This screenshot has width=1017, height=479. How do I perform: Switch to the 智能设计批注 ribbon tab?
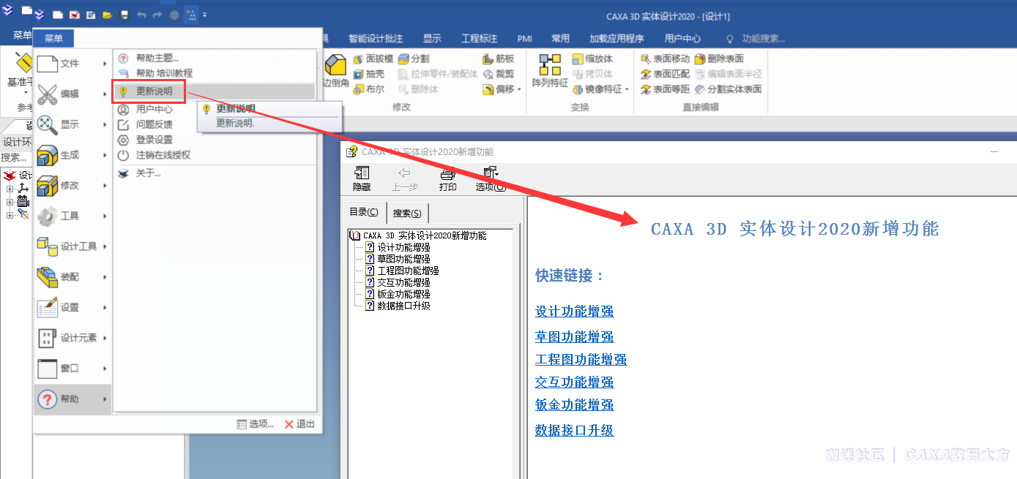(x=376, y=39)
